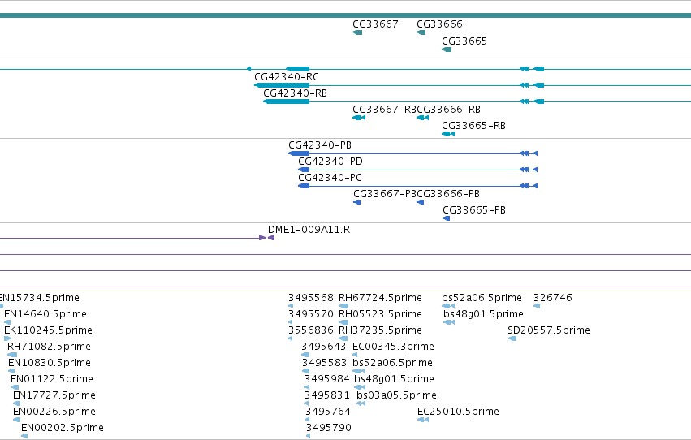Choose feature 3495984
This screenshot has height=440, width=691.
327,380
